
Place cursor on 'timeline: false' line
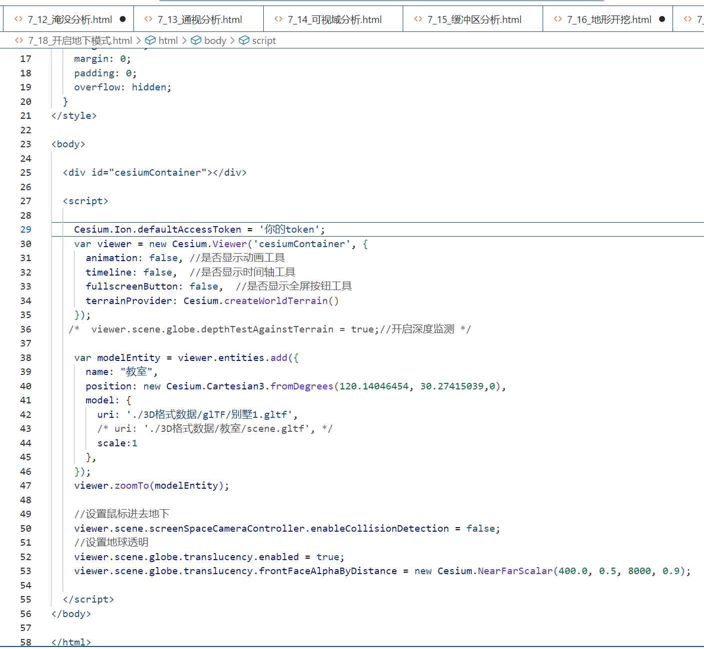point(128,273)
